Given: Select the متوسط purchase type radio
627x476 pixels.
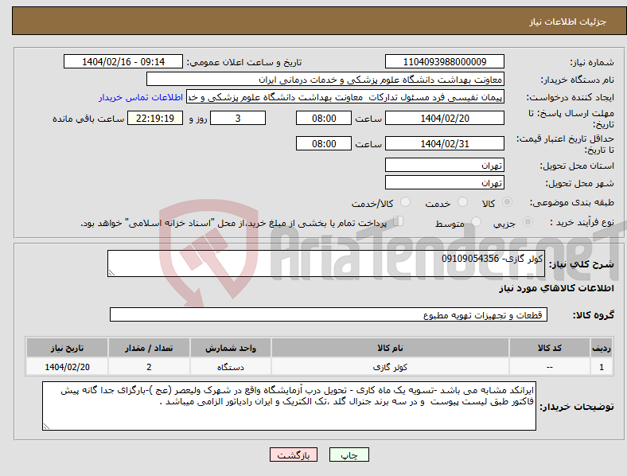Looking at the screenshot, I should [476, 221].
